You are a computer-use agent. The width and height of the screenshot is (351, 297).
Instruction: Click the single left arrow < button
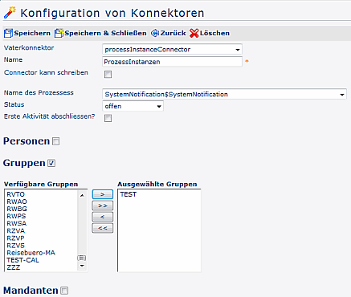click(103, 217)
